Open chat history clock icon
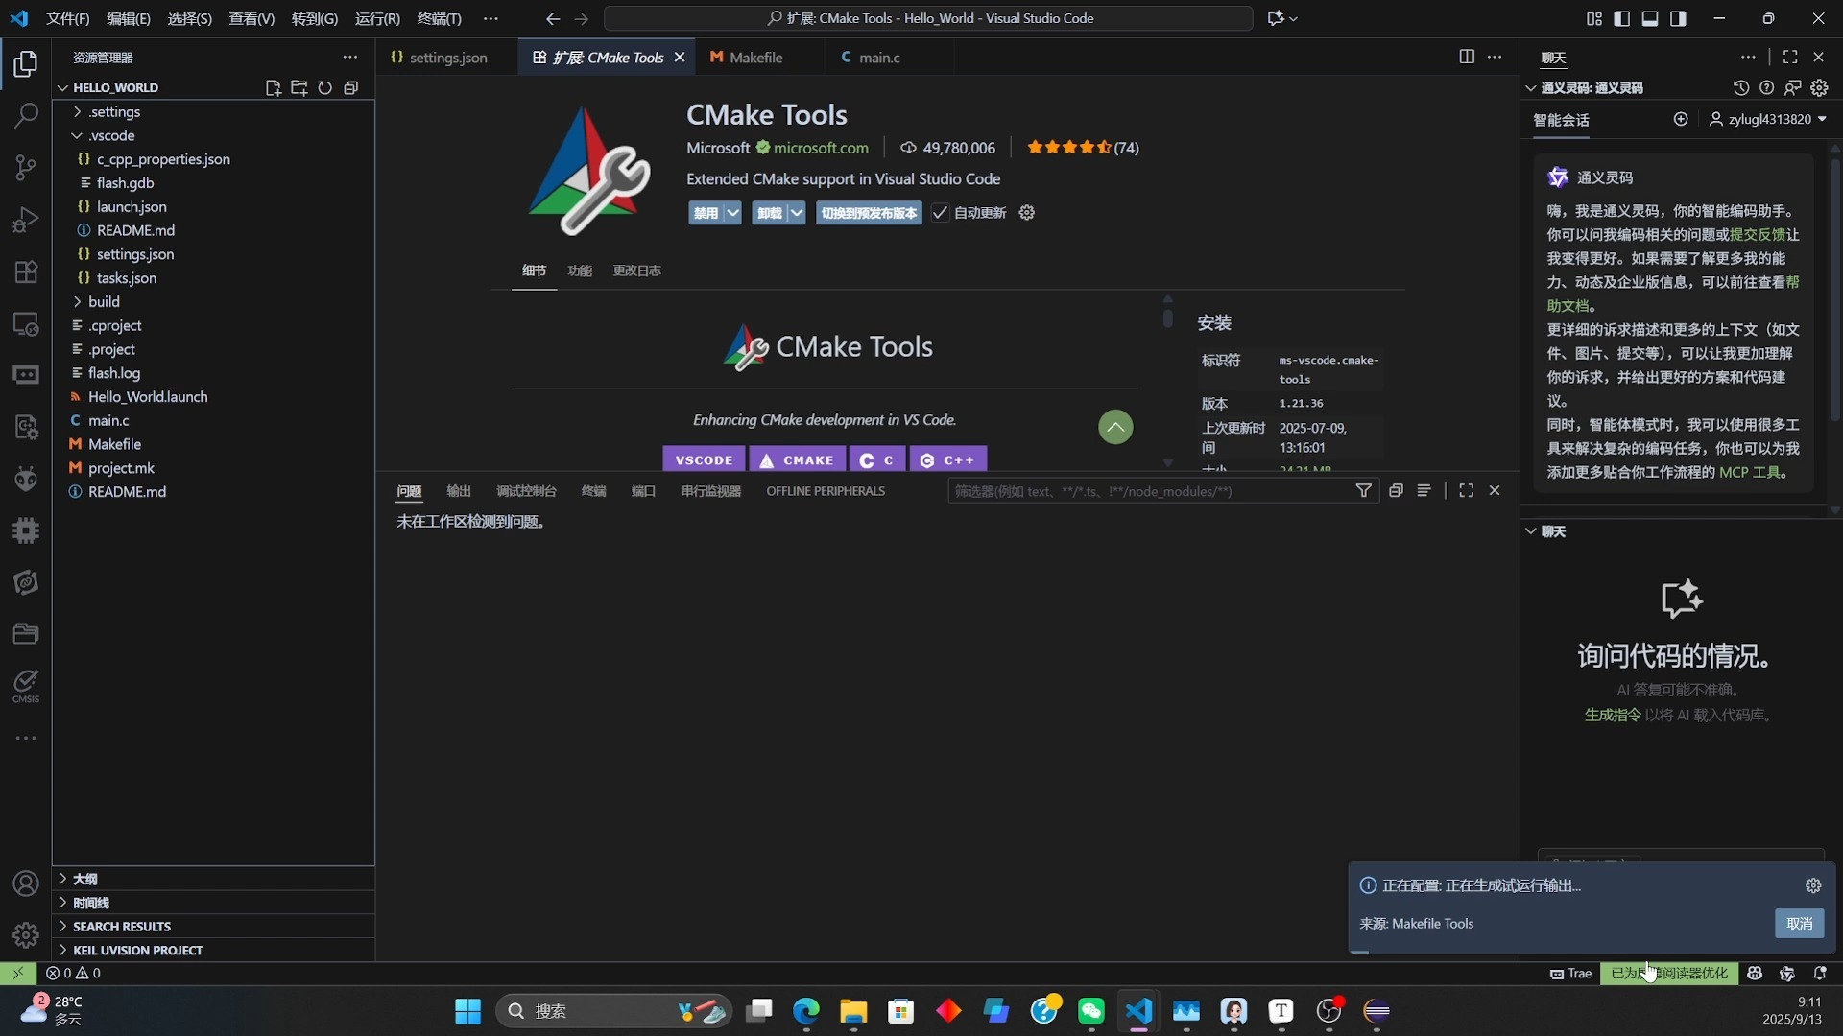Viewport: 1843px width, 1036px height. pyautogui.click(x=1741, y=87)
